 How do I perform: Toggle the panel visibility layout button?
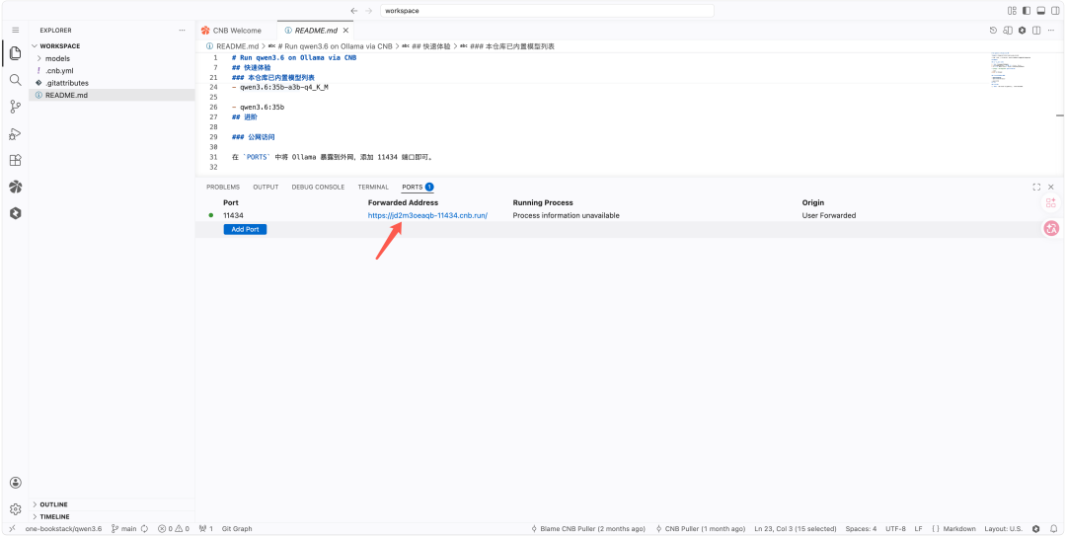[x=1041, y=11]
